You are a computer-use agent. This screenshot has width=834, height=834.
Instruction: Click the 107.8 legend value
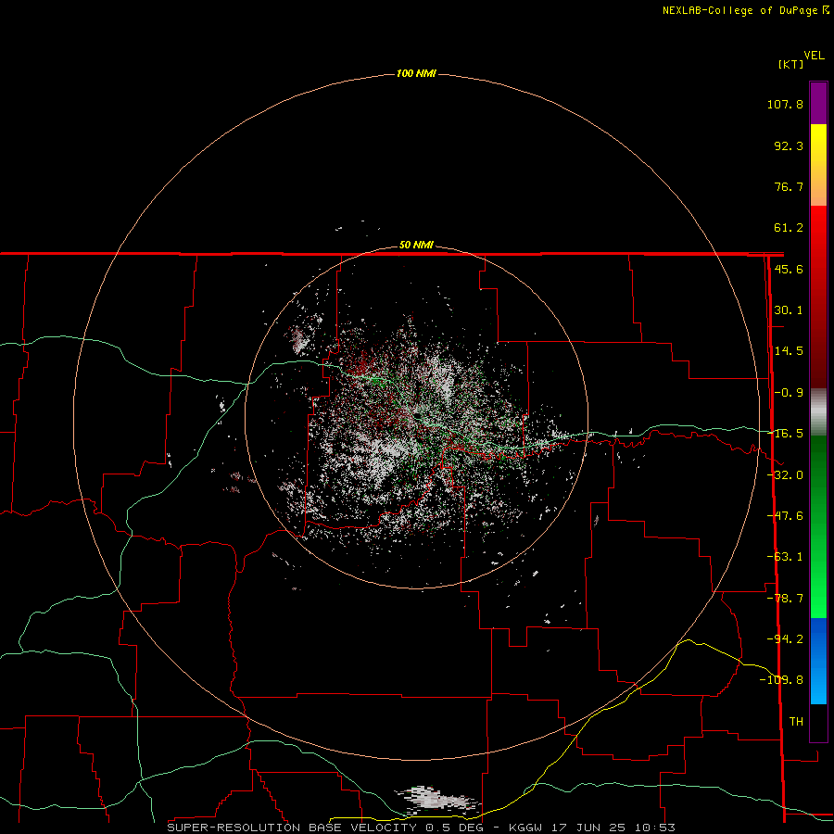click(x=785, y=104)
